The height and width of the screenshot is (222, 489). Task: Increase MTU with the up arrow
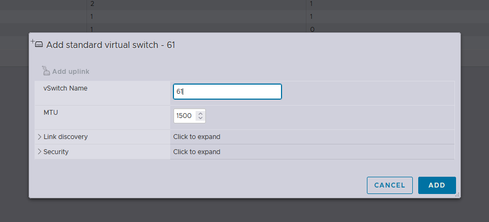pyautogui.click(x=200, y=113)
